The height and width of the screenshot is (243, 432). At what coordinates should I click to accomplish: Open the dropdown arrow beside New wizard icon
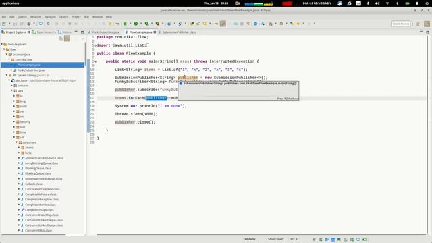(9, 24)
